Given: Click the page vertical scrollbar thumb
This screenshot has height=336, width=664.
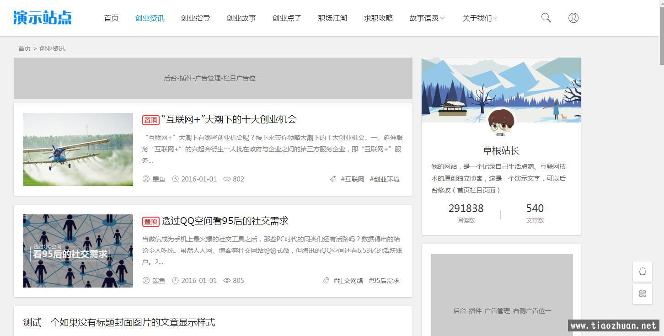Looking at the screenshot, I should click(661, 32).
